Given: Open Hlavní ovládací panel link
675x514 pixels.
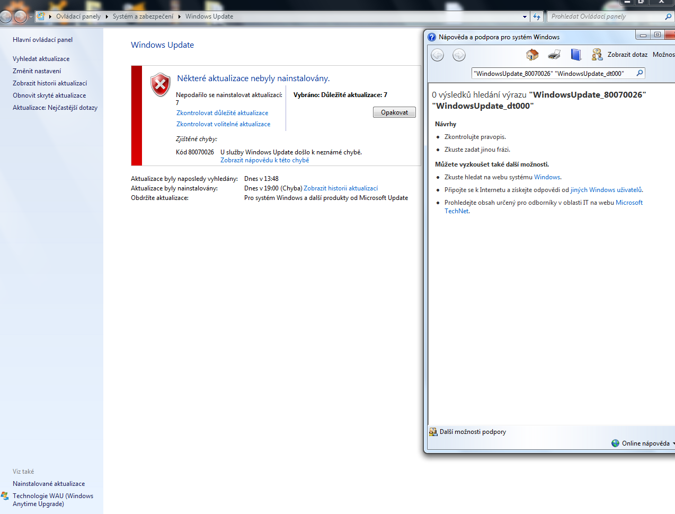Looking at the screenshot, I should click(x=42, y=40).
